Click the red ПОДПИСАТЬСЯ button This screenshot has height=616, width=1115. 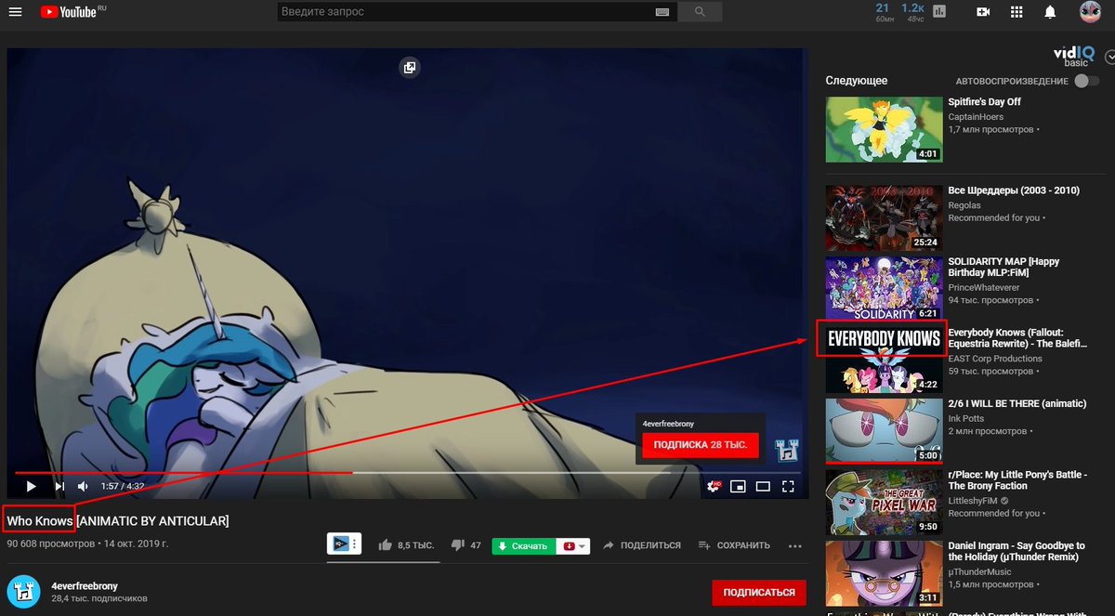click(x=759, y=593)
